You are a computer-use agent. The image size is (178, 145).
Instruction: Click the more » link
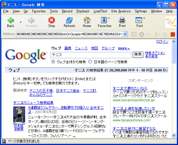tap(124, 48)
